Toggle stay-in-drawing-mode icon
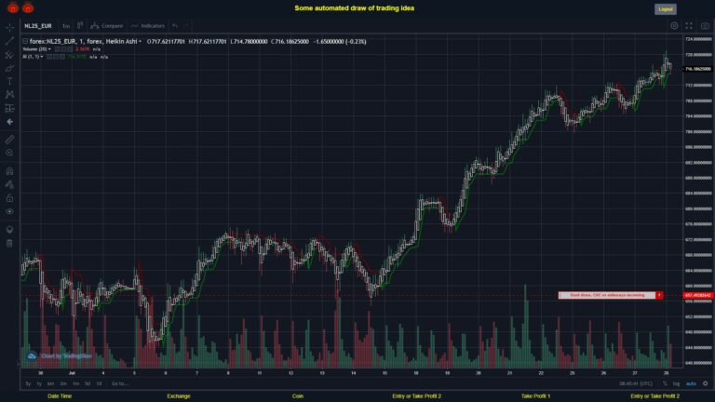The width and height of the screenshot is (715, 402). (9, 184)
